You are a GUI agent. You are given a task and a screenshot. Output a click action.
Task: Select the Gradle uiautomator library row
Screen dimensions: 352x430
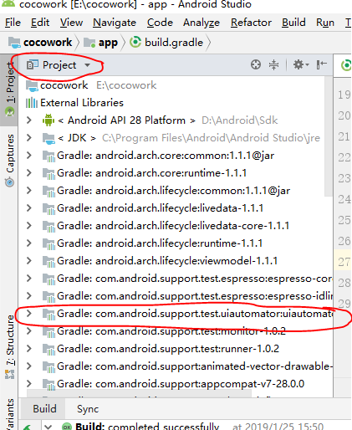(176, 314)
